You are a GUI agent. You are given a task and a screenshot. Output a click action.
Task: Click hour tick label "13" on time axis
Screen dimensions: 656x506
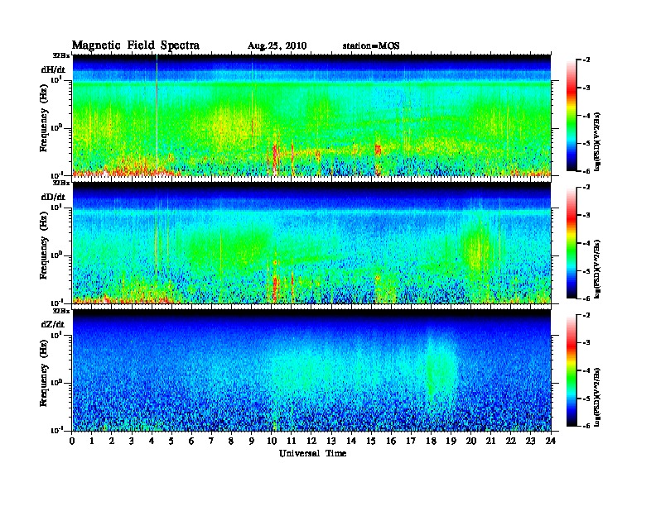(x=331, y=441)
